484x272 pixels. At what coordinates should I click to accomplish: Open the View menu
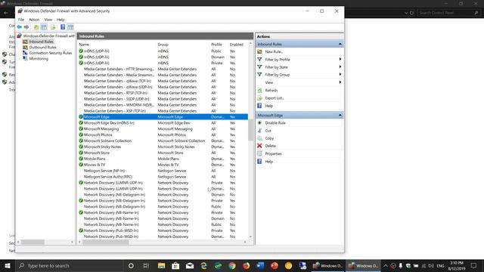point(48,20)
